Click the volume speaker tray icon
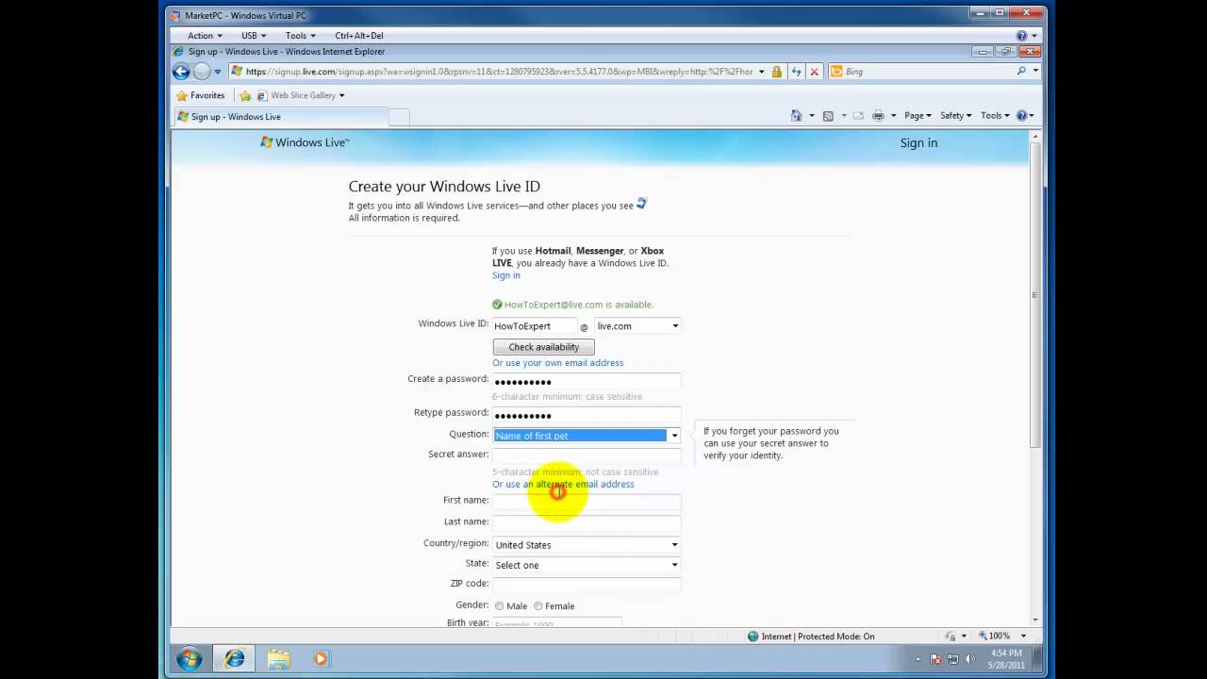 click(970, 659)
